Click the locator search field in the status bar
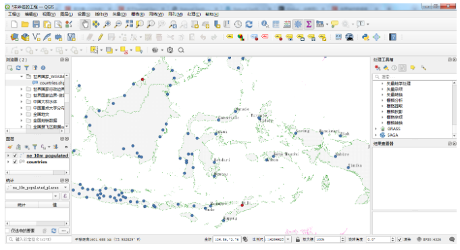The image size is (460, 250). click(39, 239)
